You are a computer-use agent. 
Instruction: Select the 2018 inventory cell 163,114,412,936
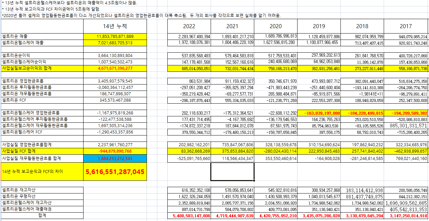pos(362,190)
